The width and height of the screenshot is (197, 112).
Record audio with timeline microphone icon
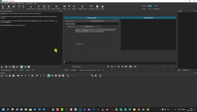click(x=100, y=76)
